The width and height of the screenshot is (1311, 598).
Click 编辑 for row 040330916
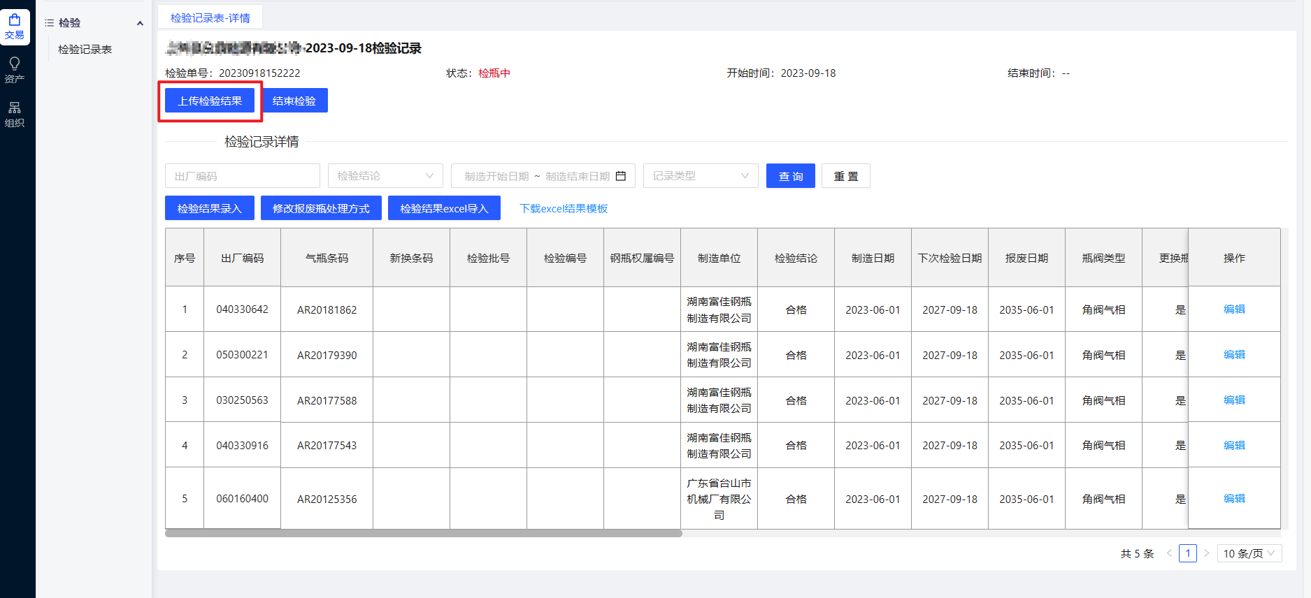[x=1234, y=445]
